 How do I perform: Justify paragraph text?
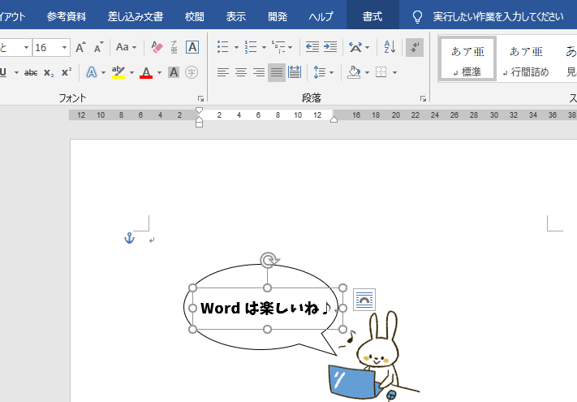click(277, 72)
